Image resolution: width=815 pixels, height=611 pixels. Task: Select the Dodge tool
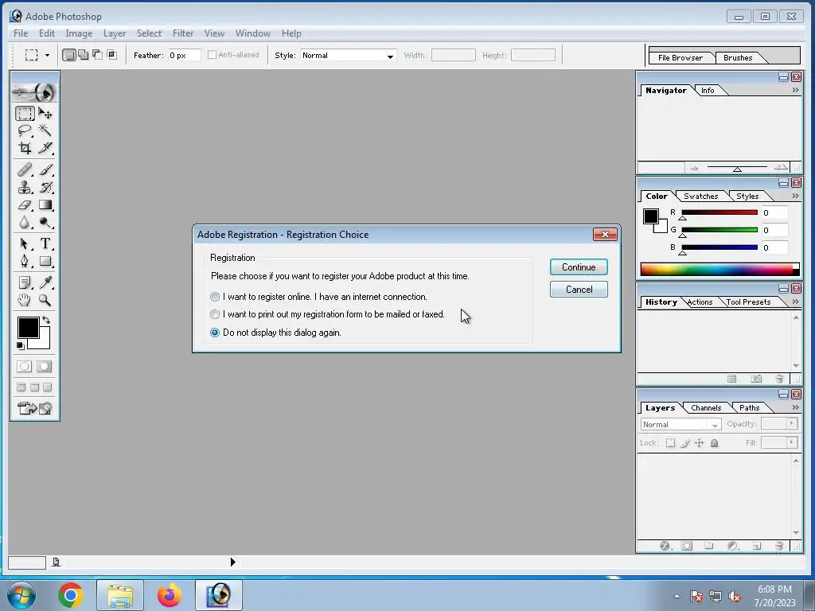pos(45,223)
